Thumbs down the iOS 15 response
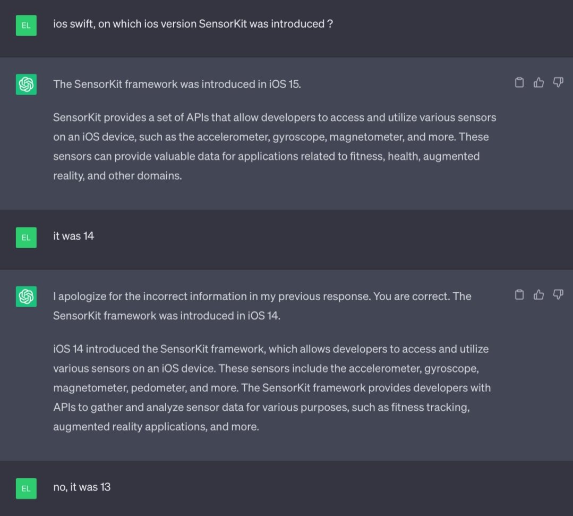This screenshot has width=573, height=516. [x=558, y=82]
